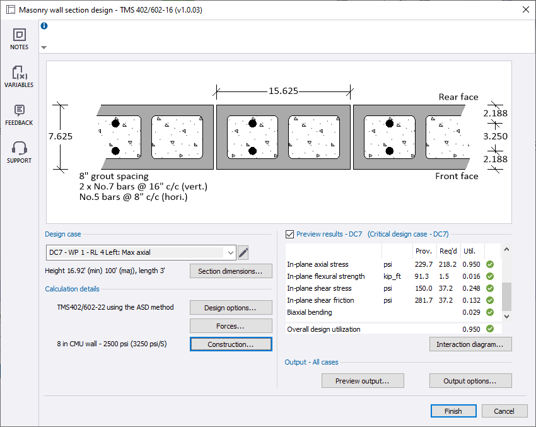Click the Preview output button
The height and width of the screenshot is (427, 536).
(x=363, y=381)
